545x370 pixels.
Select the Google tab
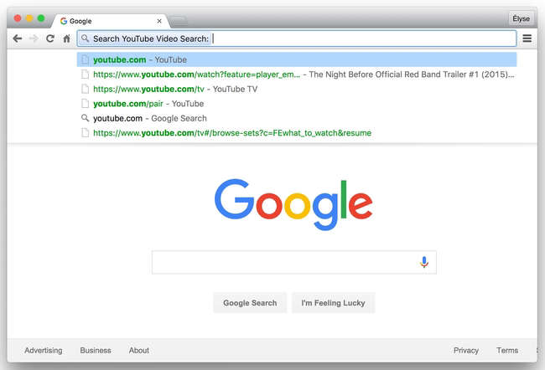coord(111,21)
